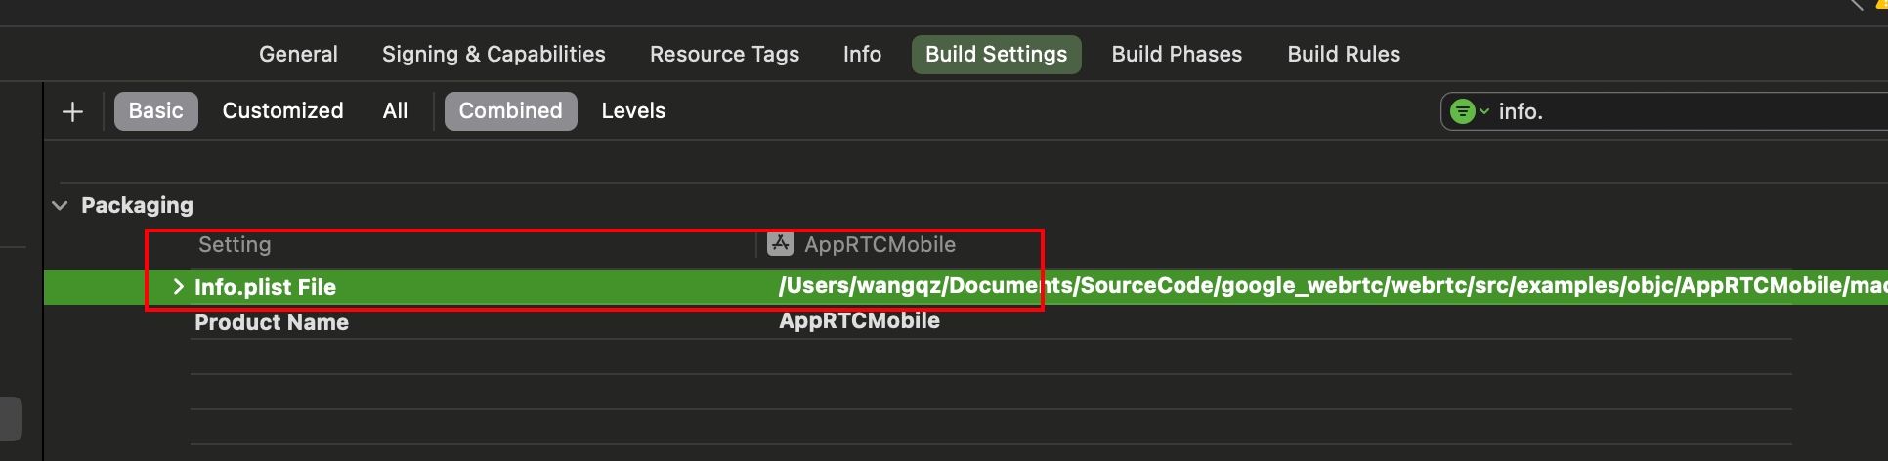Toggle the Customized settings filter
Image resolution: width=1888 pixels, height=461 pixels.
tap(282, 111)
